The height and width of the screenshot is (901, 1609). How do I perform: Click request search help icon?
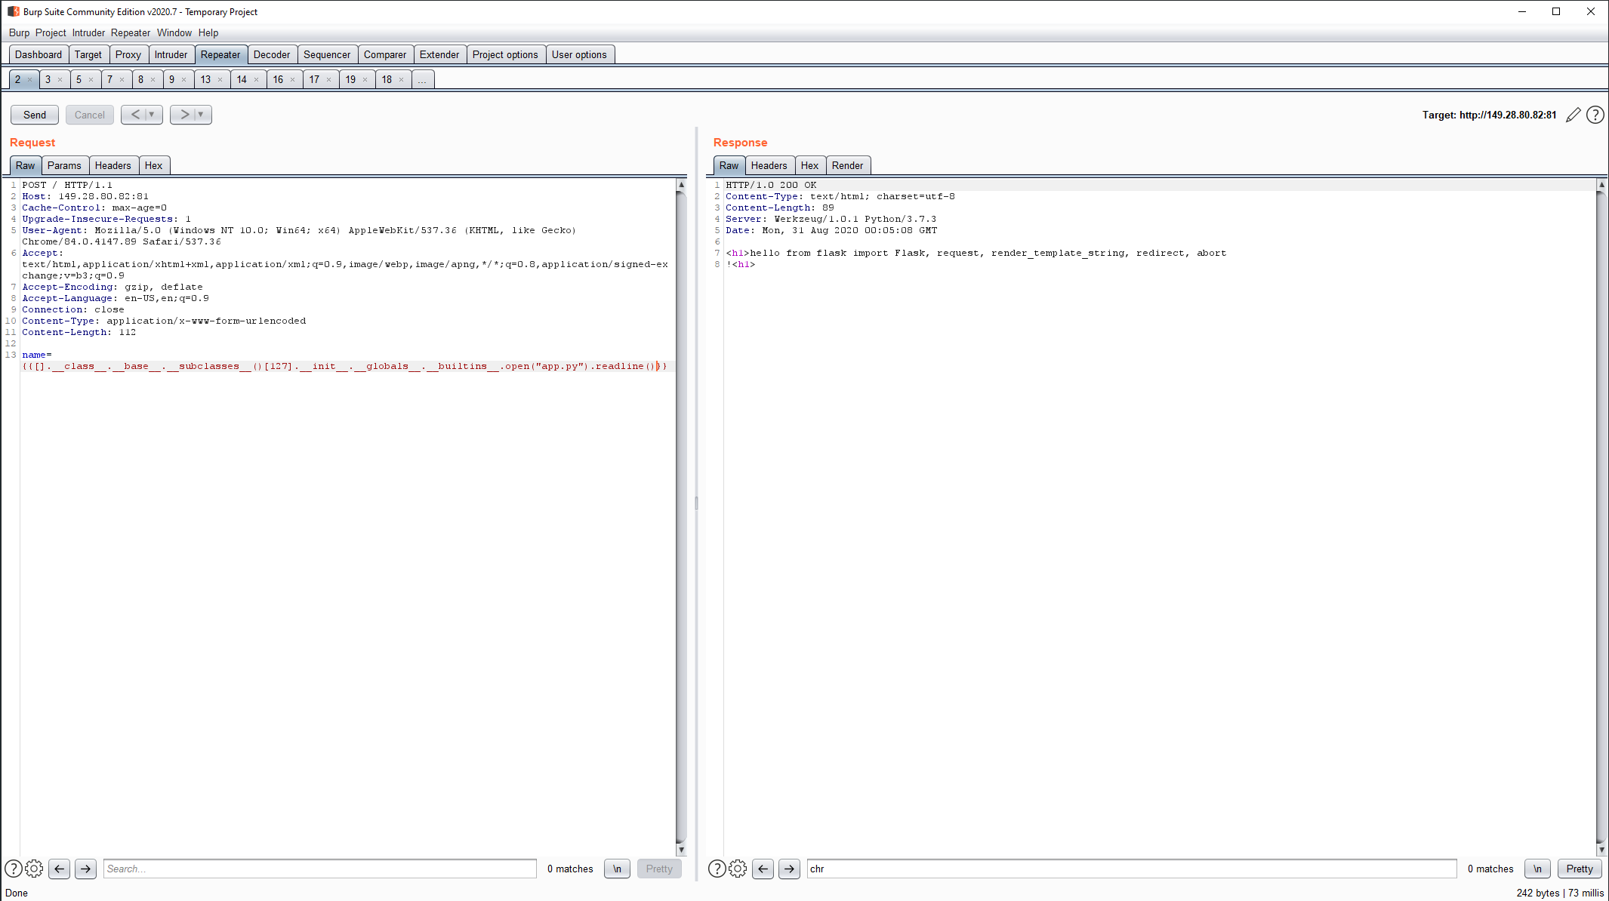click(x=13, y=869)
